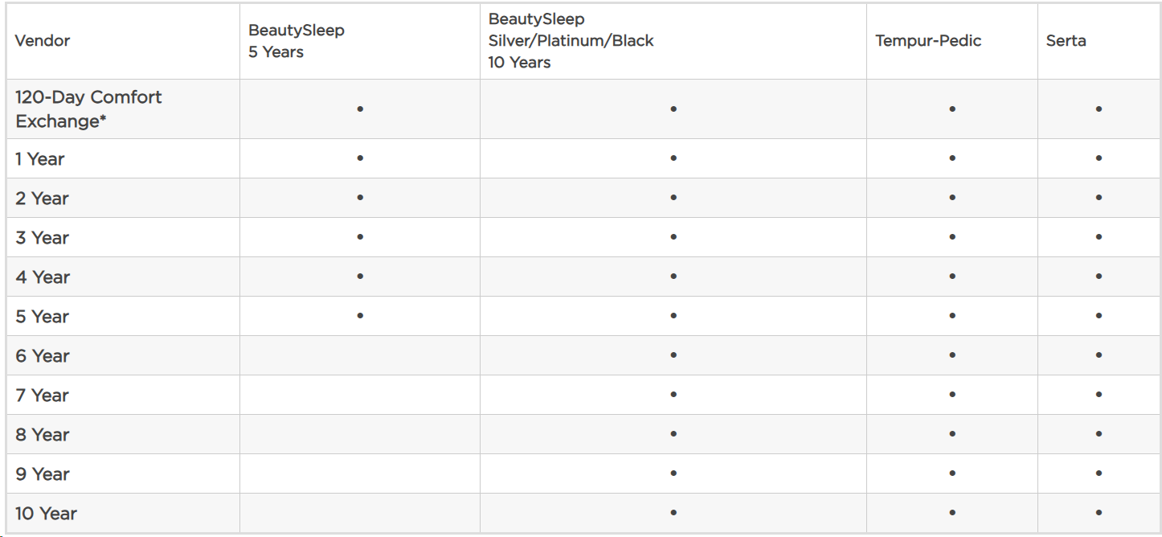
Task: Click the BeautySleep 5 Years bullet in 120-Day Comfort Exchange row
Action: (x=360, y=109)
